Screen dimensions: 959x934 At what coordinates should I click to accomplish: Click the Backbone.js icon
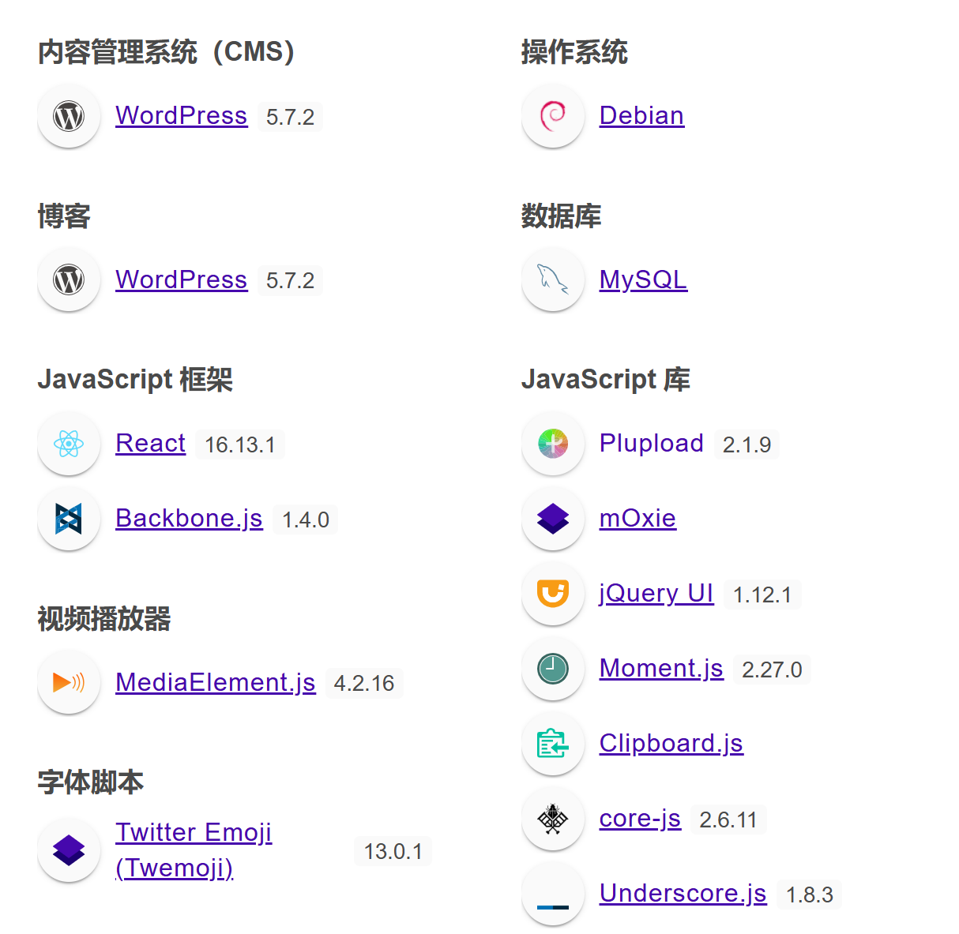coord(69,519)
